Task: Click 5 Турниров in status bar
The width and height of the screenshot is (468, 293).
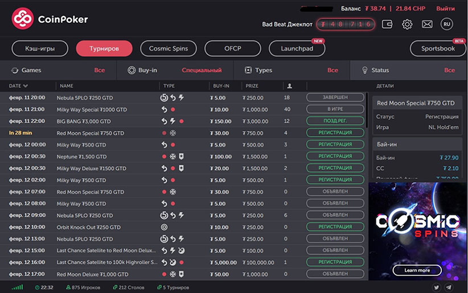Action: (x=173, y=288)
